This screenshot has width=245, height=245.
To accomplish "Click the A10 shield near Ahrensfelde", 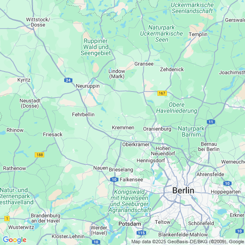I will (227, 183).
